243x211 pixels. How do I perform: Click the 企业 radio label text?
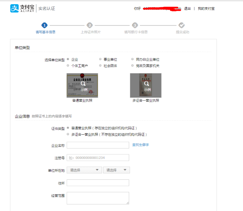pyautogui.click(x=75, y=59)
